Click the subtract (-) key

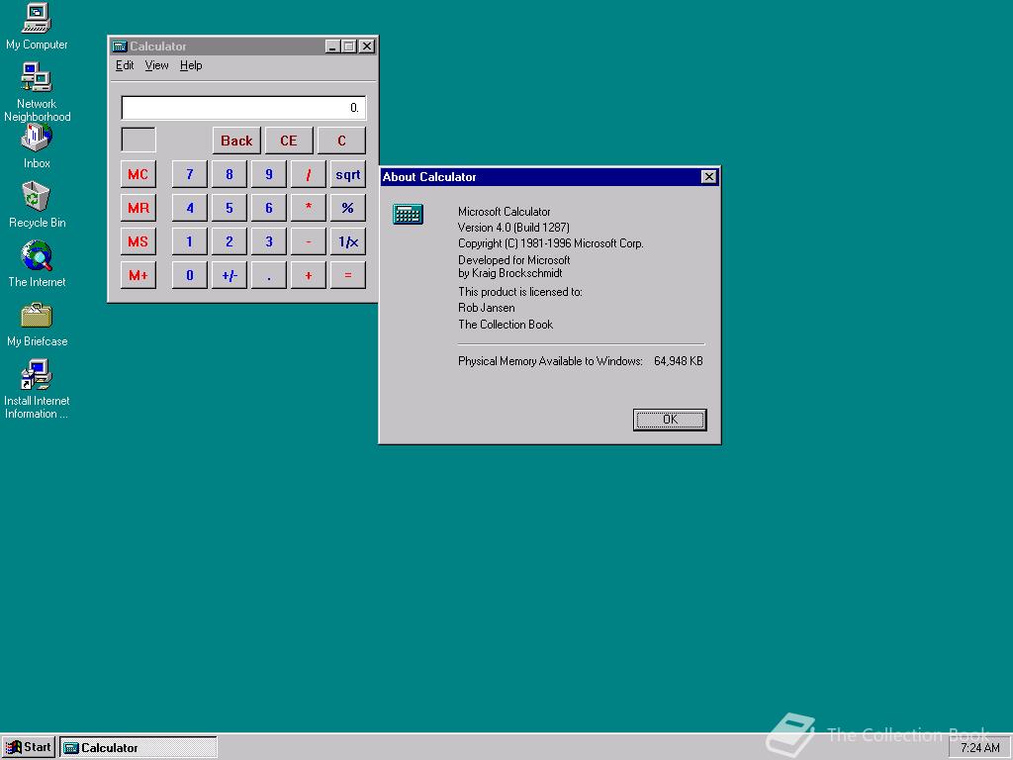tap(309, 241)
